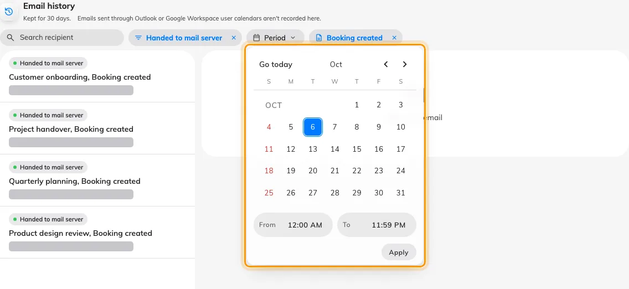Screen dimensions: 629x289
Task: Click the Oct month label in header
Action: point(336,64)
